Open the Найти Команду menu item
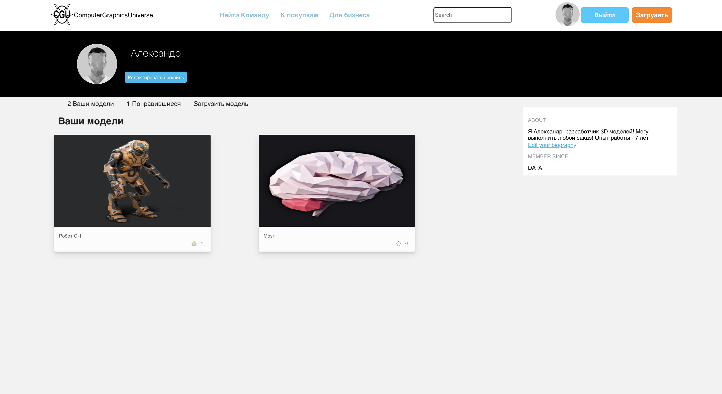The height and width of the screenshot is (394, 722). pyautogui.click(x=244, y=15)
